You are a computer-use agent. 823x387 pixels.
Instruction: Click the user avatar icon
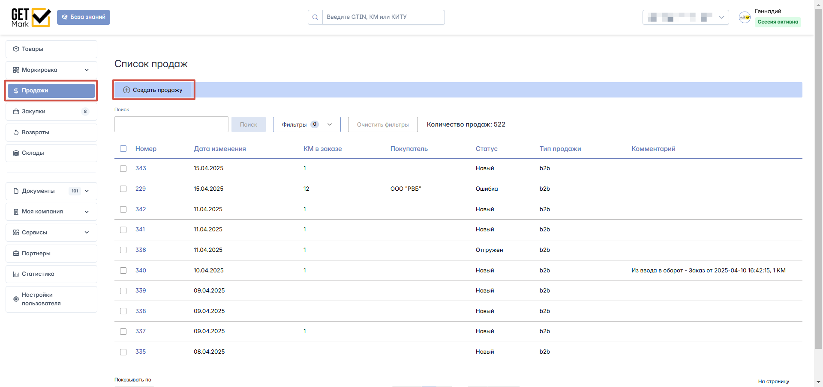745,17
